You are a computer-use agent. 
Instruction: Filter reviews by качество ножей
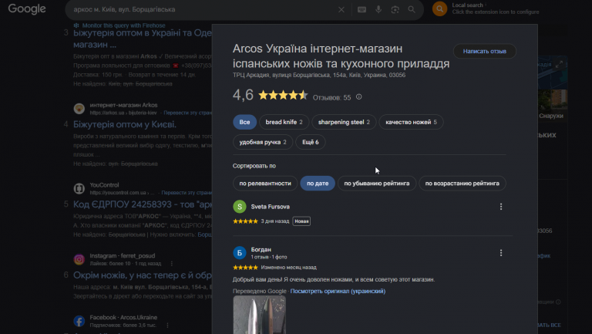[x=411, y=122]
